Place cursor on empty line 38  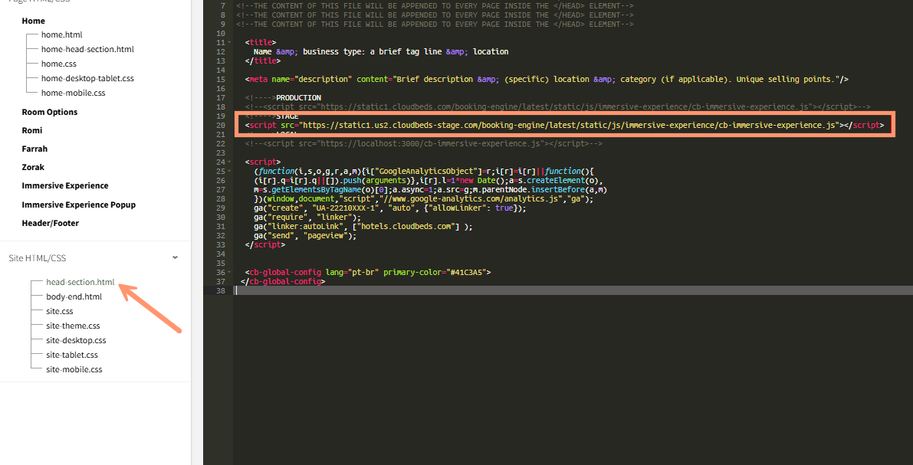point(537,291)
